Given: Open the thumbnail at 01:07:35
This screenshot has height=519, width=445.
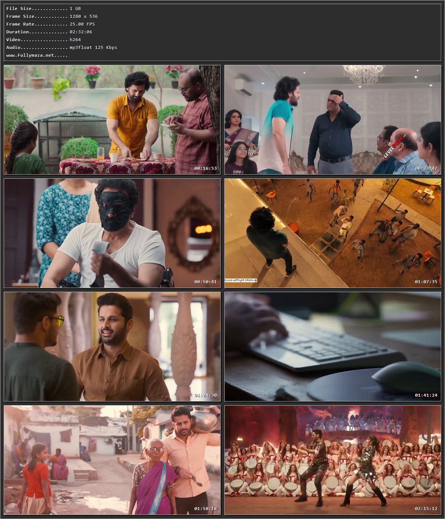Looking at the screenshot, I should [x=333, y=233].
